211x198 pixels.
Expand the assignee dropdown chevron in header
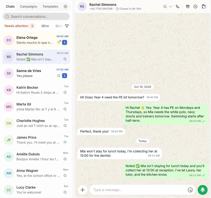click(170, 6)
